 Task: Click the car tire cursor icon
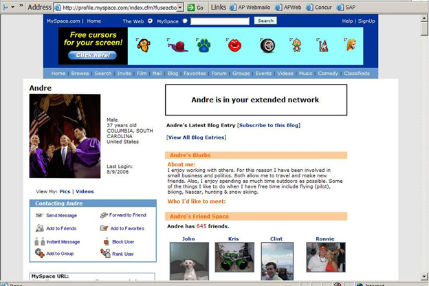click(x=267, y=45)
